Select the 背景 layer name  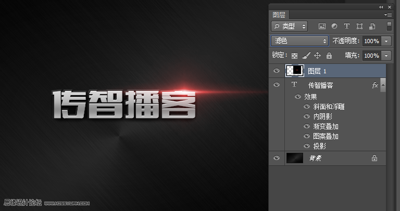[x=315, y=159]
